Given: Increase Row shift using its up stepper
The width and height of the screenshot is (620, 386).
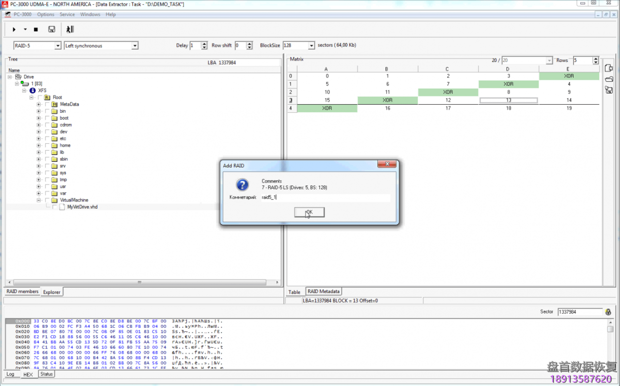Looking at the screenshot, I should click(250, 43).
